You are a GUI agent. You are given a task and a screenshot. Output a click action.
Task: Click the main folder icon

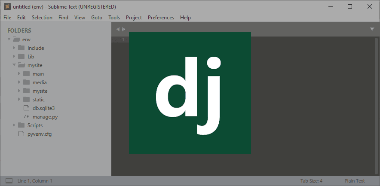point(26,73)
